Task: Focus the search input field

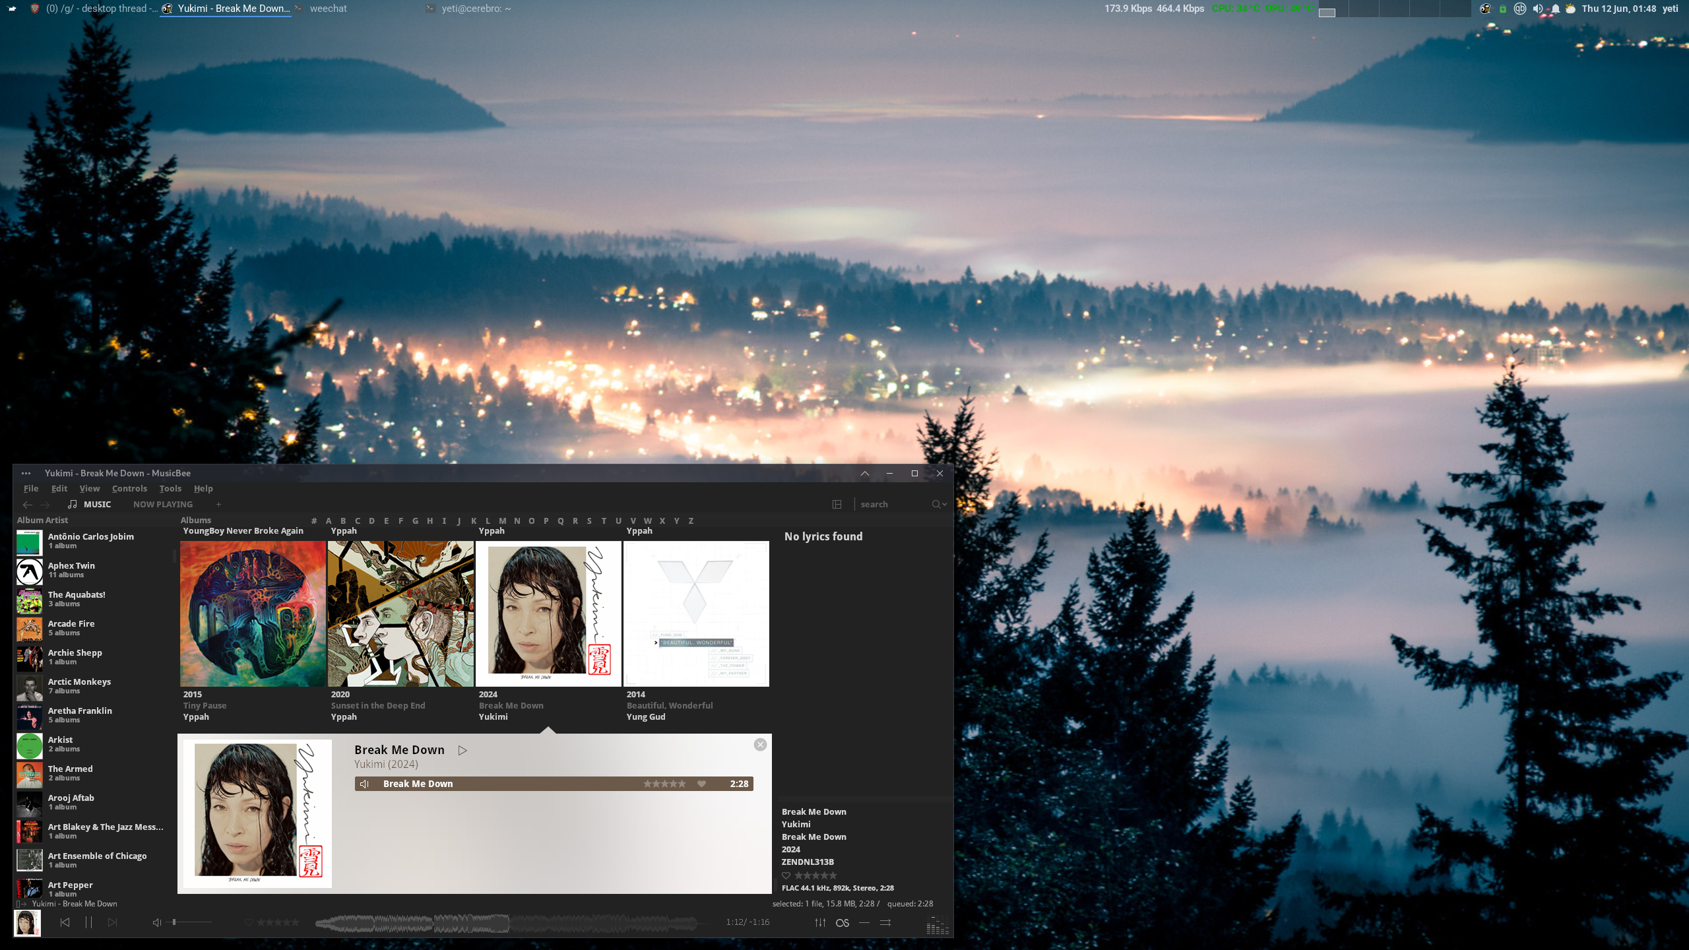Action: pyautogui.click(x=893, y=504)
